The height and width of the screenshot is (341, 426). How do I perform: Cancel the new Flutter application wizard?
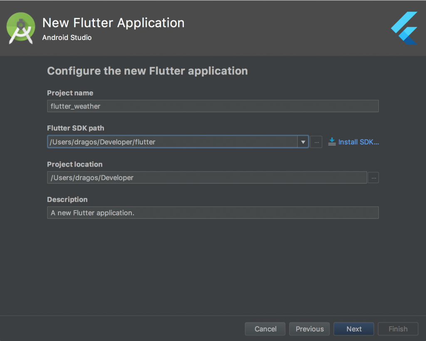(x=265, y=329)
